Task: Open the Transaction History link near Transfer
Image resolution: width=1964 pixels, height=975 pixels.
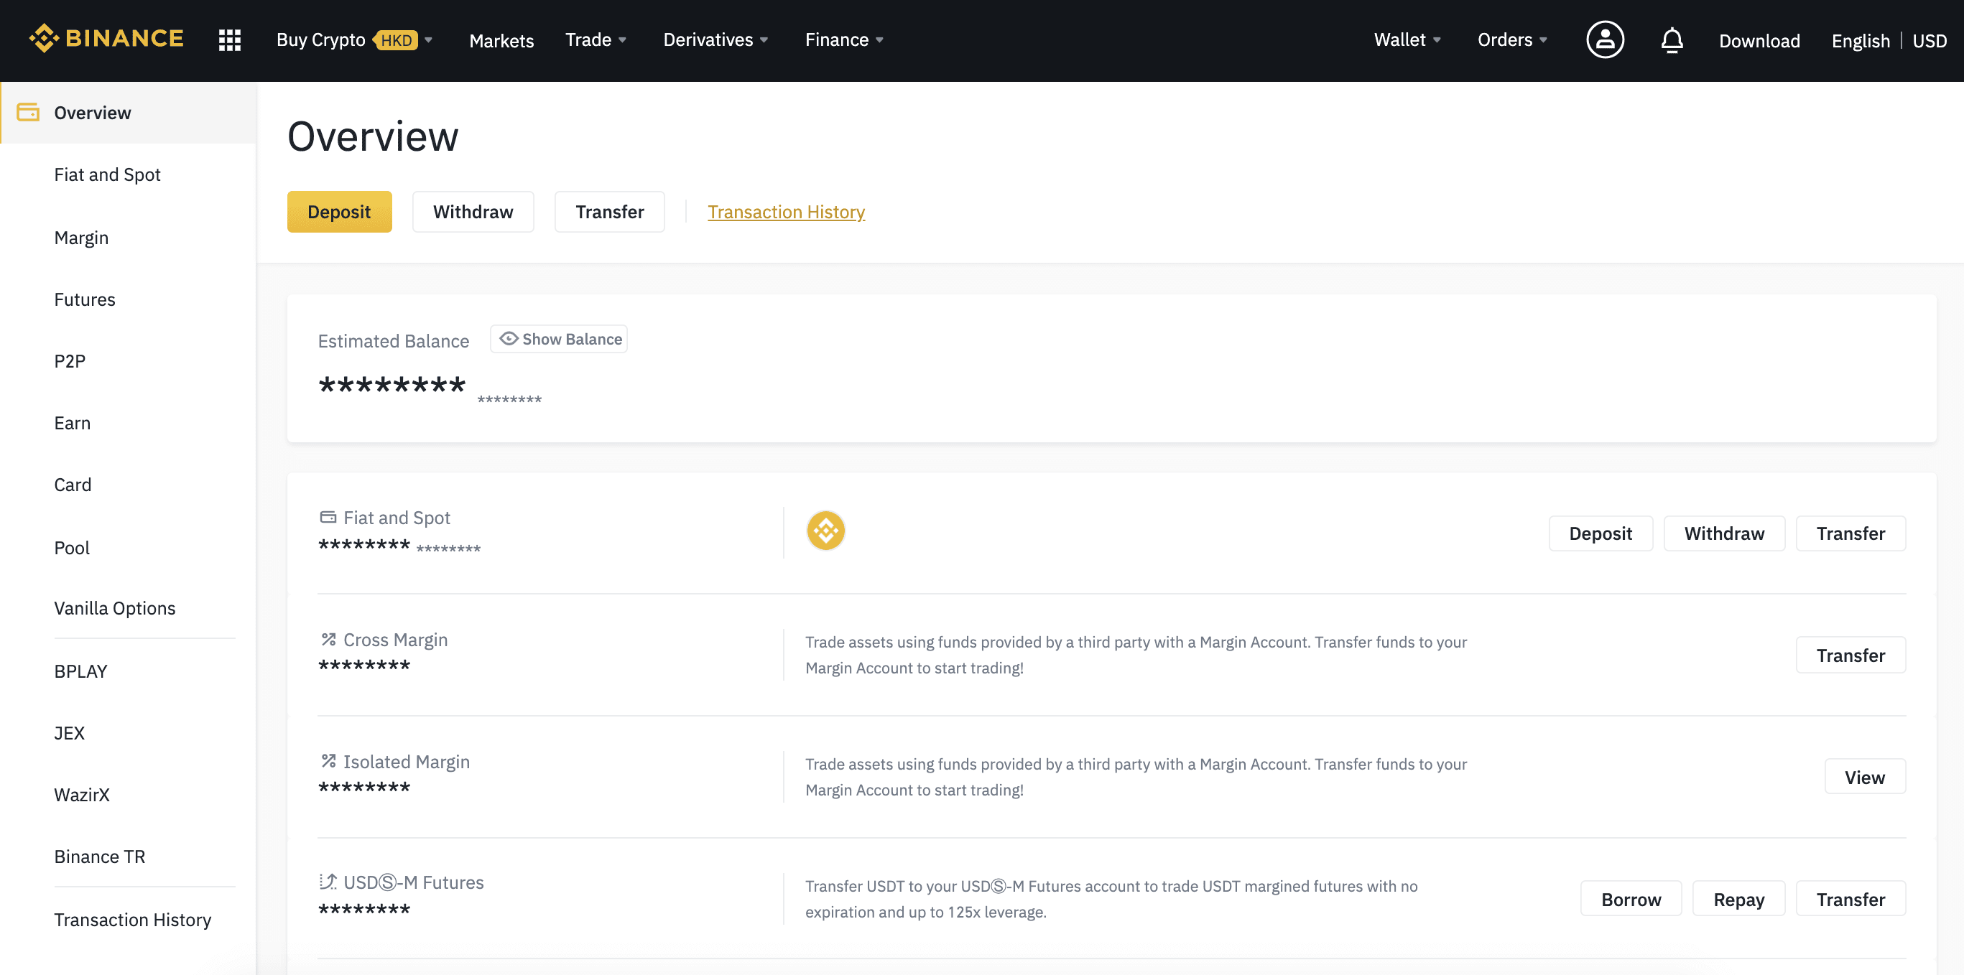Action: click(x=786, y=212)
